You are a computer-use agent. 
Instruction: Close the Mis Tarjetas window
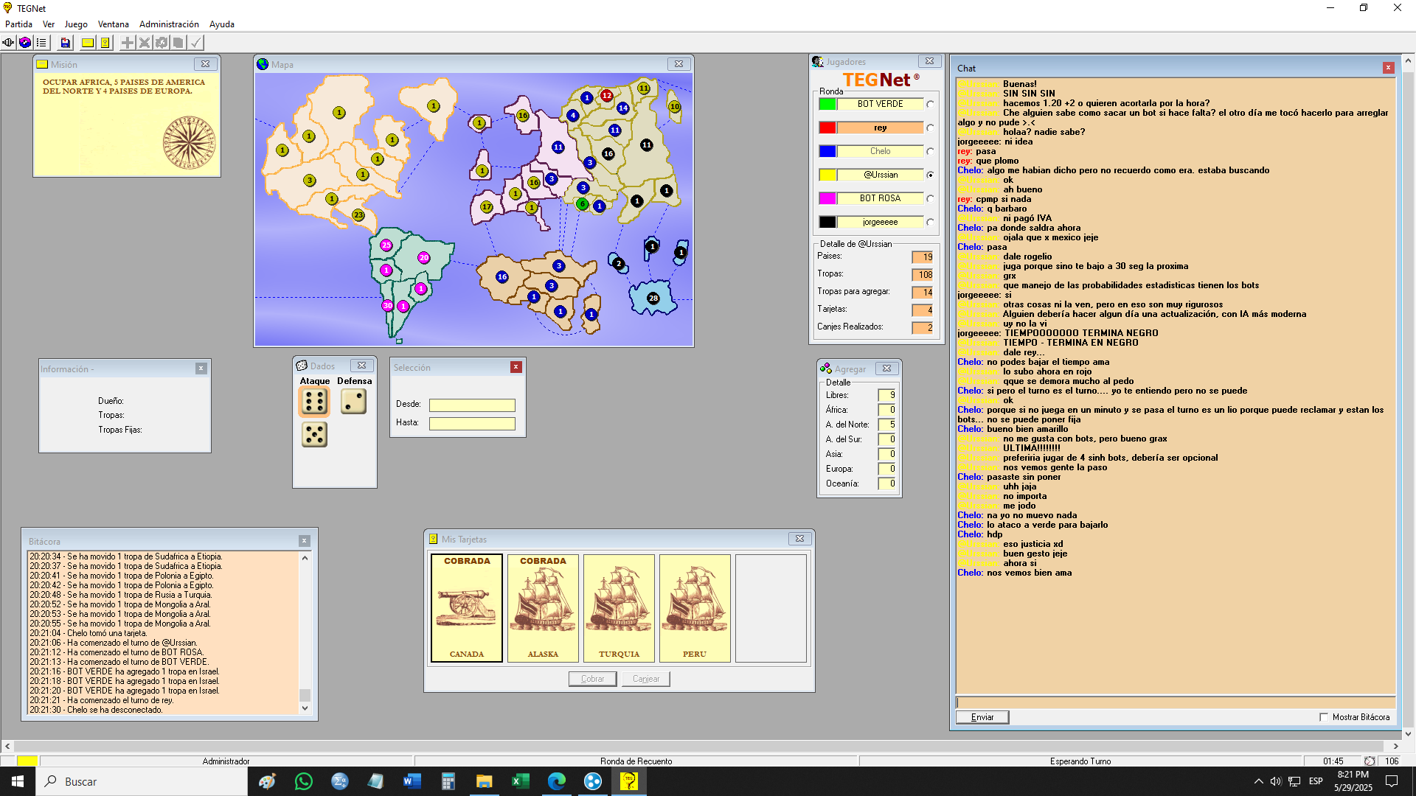799,539
